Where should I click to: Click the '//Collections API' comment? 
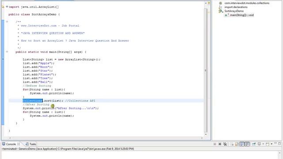click(80, 101)
